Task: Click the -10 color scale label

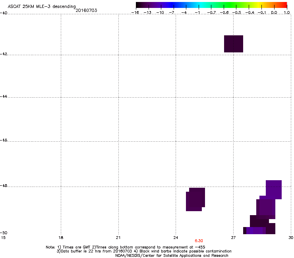Action: click(x=160, y=13)
